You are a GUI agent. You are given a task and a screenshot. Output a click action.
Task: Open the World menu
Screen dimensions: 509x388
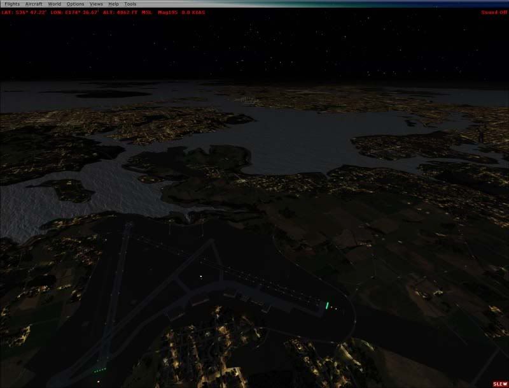click(x=55, y=4)
